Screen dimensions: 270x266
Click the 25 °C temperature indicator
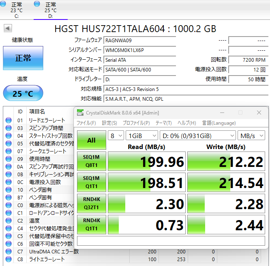coord(23,93)
